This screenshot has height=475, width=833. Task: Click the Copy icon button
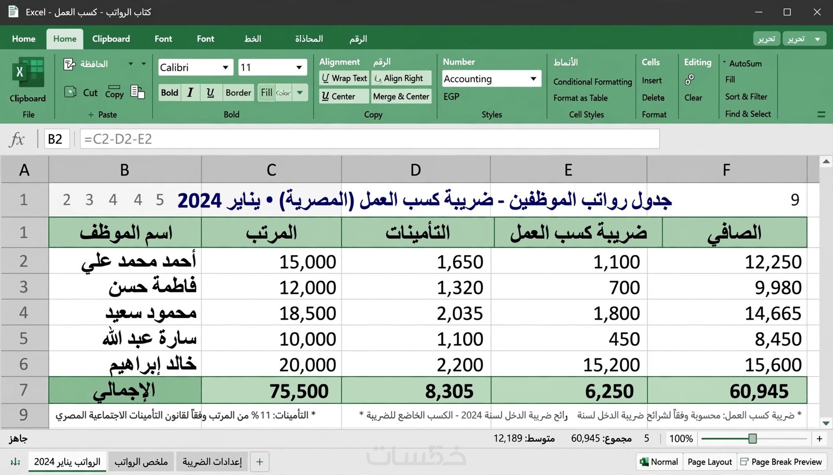[114, 92]
